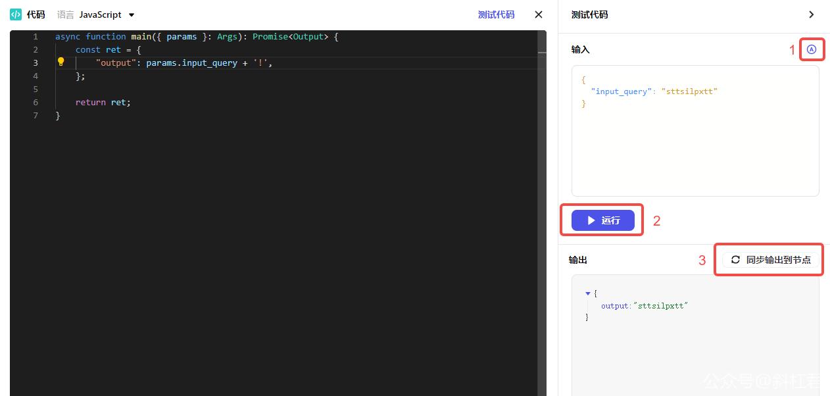The width and height of the screenshot is (830, 396).
Task: Click the 输入 section label
Action: click(x=581, y=49)
